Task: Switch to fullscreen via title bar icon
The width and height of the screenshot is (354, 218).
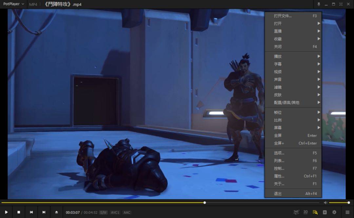Action: (x=341, y=4)
